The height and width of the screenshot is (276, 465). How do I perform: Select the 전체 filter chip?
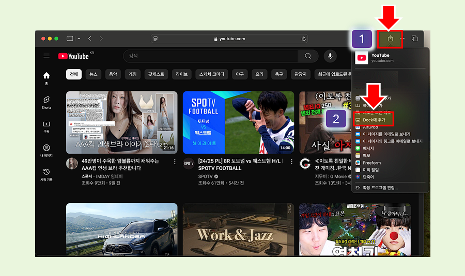coord(74,74)
